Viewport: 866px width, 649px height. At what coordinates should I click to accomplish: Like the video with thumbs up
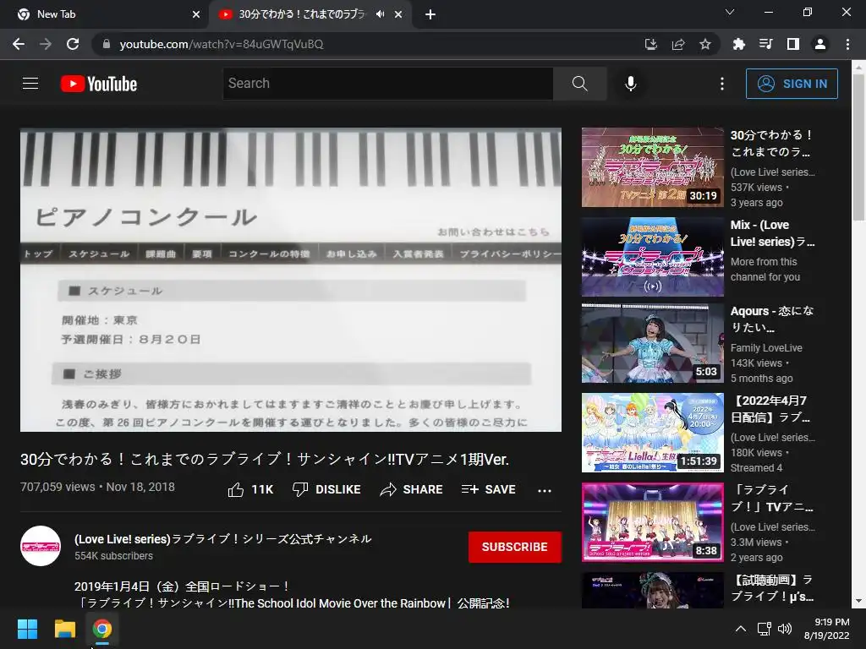[250, 489]
